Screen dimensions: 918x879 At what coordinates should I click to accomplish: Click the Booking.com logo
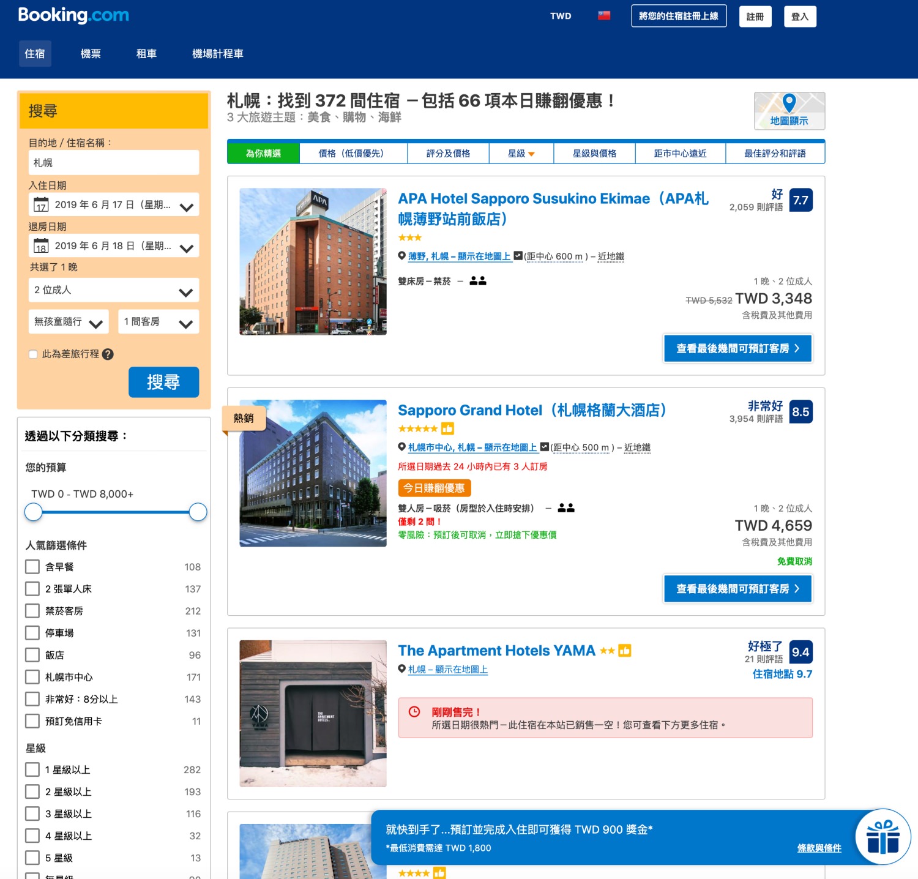[73, 15]
